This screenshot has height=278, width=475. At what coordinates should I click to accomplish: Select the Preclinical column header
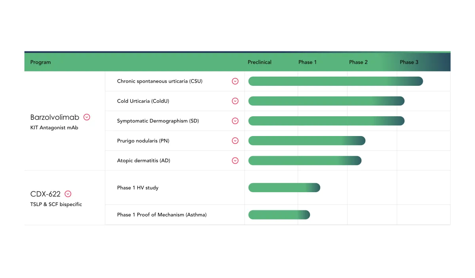(259, 62)
